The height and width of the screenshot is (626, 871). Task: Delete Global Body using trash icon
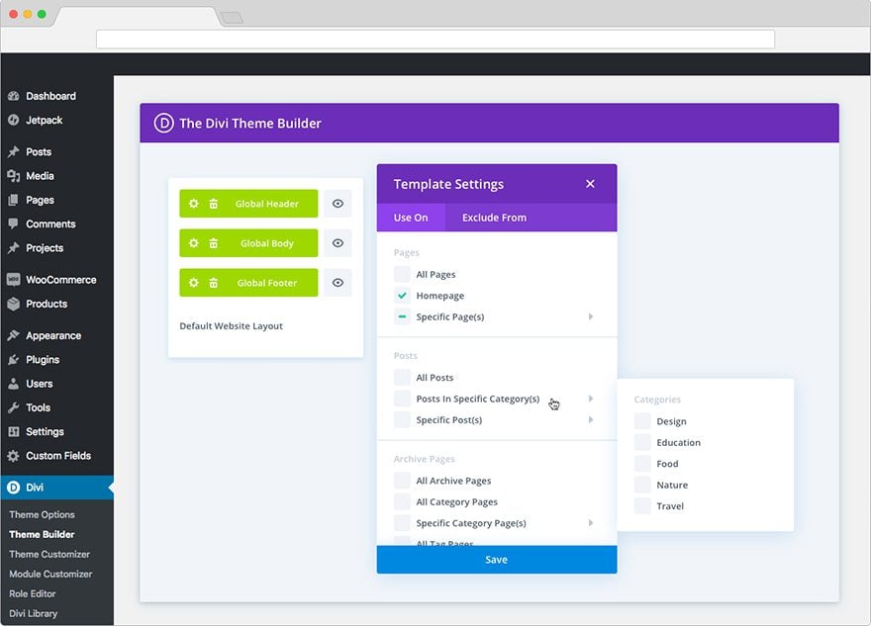216,243
